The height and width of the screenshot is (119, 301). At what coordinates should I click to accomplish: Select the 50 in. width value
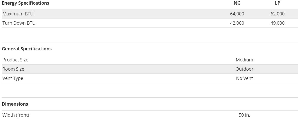244,115
